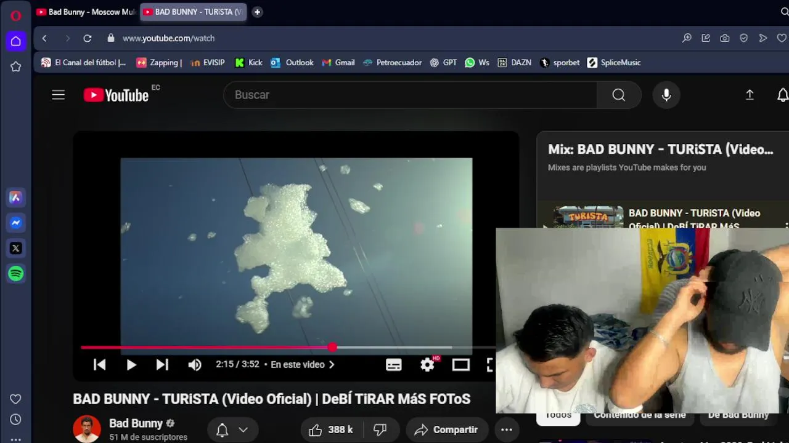
Task: Click the Compartir share button
Action: 446,430
